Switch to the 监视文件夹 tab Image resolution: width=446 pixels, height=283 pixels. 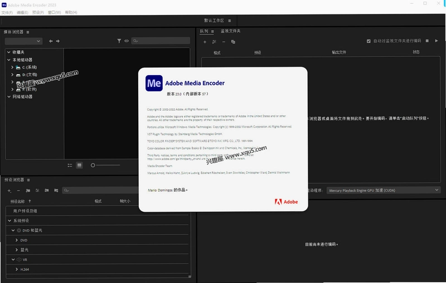point(231,31)
